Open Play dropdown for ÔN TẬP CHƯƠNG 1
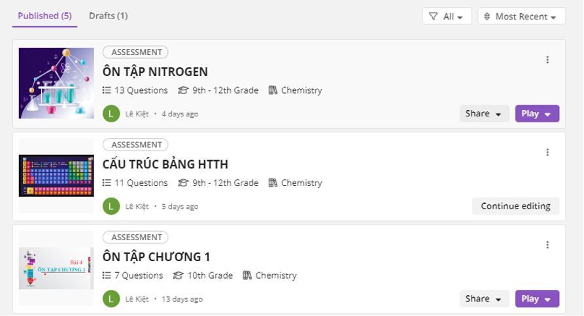 [537, 299]
